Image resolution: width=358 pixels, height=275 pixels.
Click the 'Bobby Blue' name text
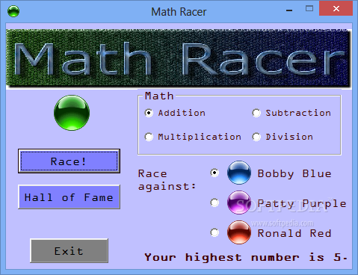click(x=294, y=173)
